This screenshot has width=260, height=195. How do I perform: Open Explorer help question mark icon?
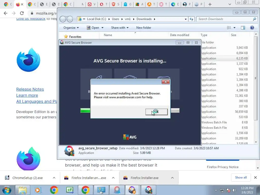[252, 28]
